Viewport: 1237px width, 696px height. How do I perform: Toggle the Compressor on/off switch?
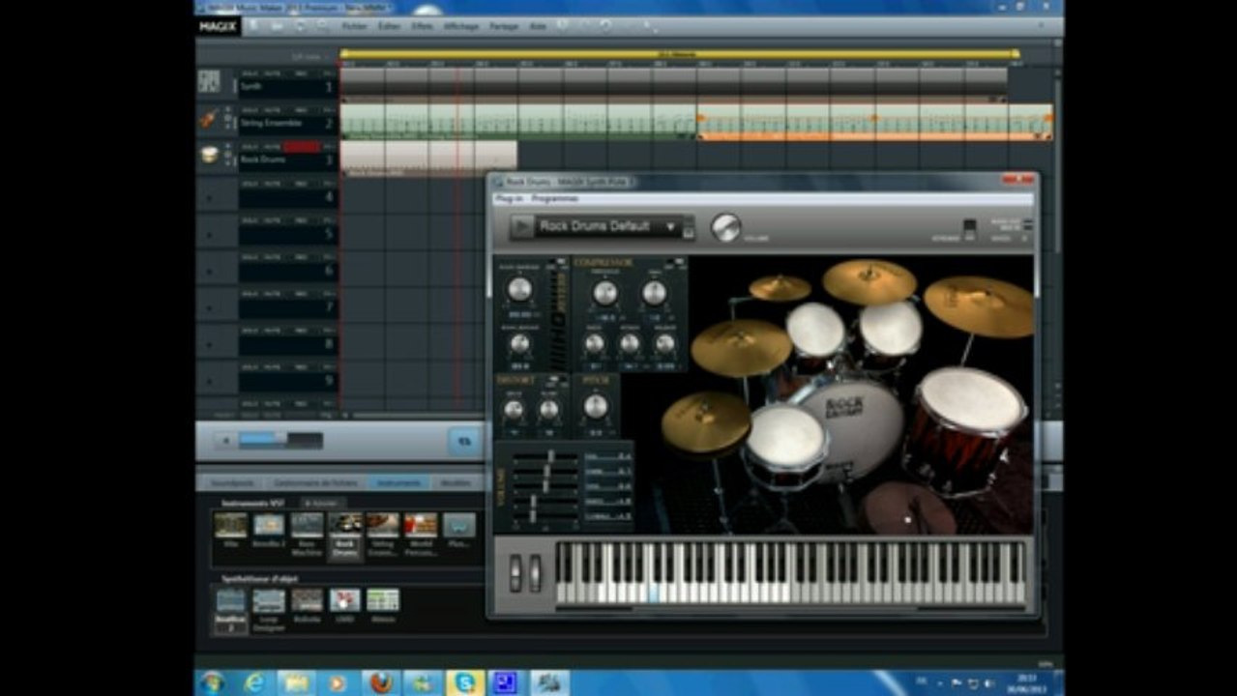676,263
